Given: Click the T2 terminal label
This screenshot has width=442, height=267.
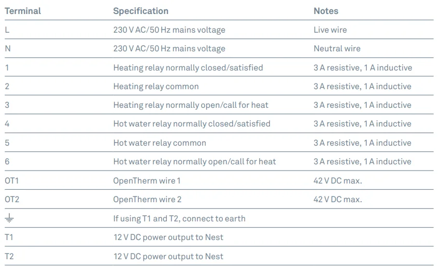Looking at the screenshot, I should point(9,256).
